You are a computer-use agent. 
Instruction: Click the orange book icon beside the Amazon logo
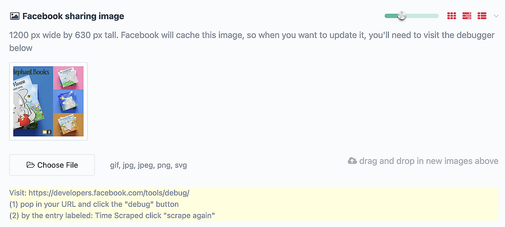click(44, 132)
